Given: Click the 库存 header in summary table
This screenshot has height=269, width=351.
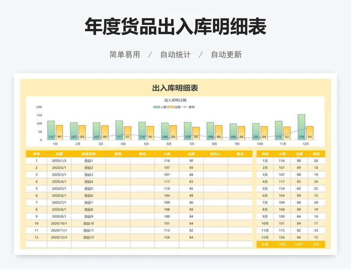Looking at the screenshot, I should coord(316,154).
